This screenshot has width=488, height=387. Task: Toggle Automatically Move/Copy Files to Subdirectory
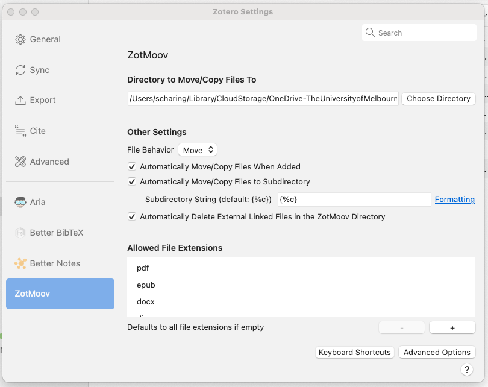pos(132,181)
